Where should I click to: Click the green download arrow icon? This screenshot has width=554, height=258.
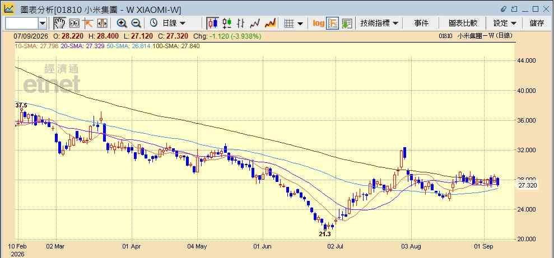[x=347, y=24]
